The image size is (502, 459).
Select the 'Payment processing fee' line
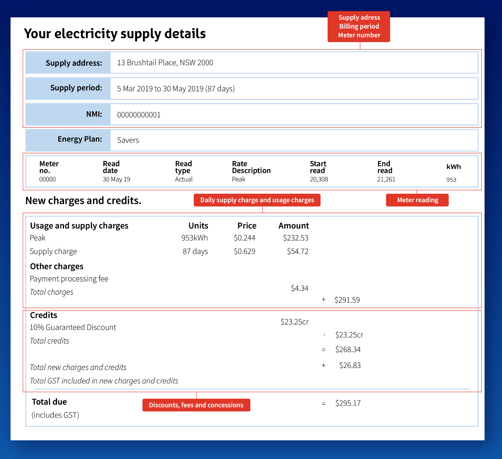[69, 279]
